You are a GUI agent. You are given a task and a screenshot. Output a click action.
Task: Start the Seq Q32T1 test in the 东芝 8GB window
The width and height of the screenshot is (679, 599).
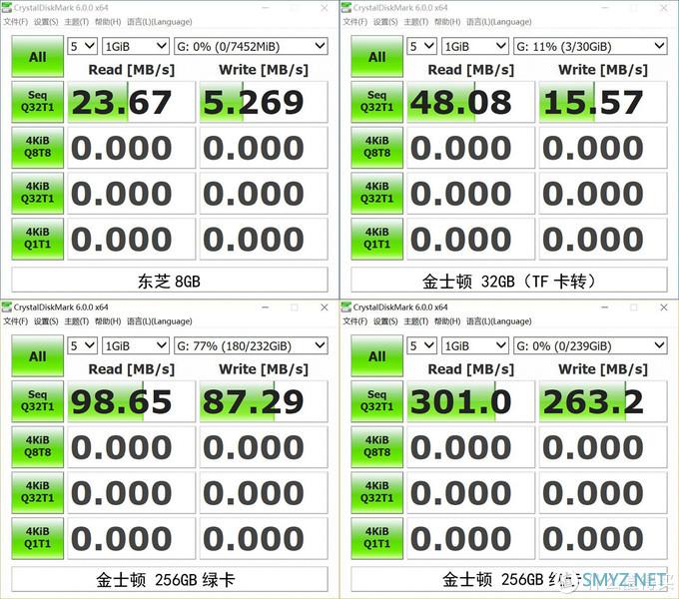pyautogui.click(x=38, y=102)
